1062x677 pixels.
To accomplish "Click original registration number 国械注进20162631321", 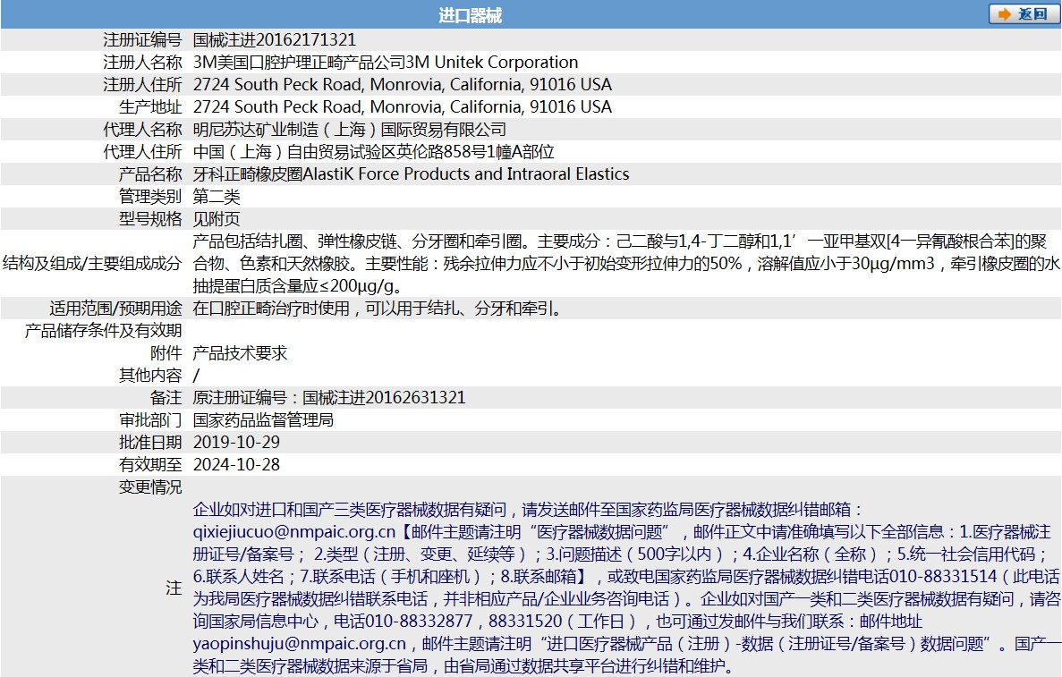I will 384,397.
